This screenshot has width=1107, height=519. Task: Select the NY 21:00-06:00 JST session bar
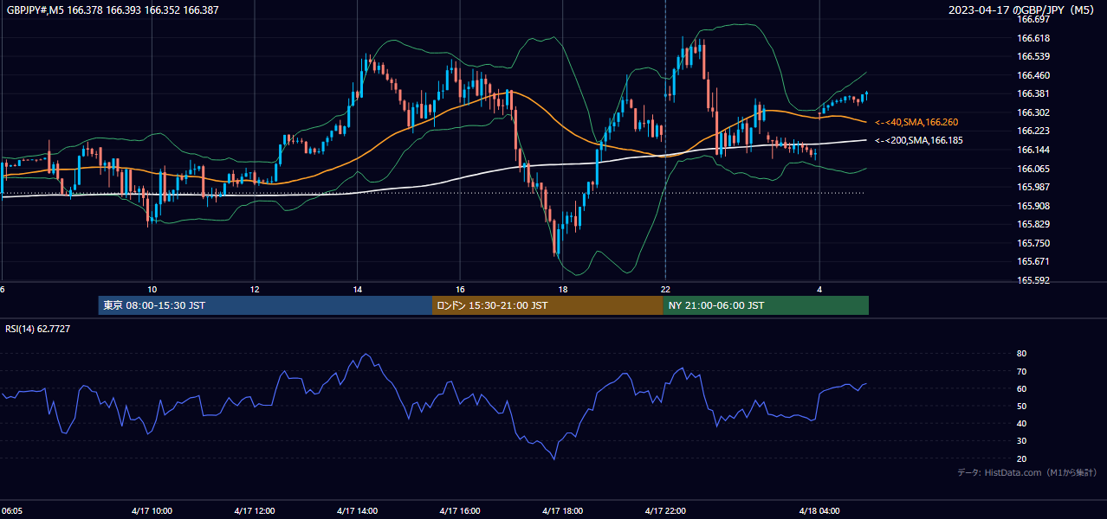766,305
